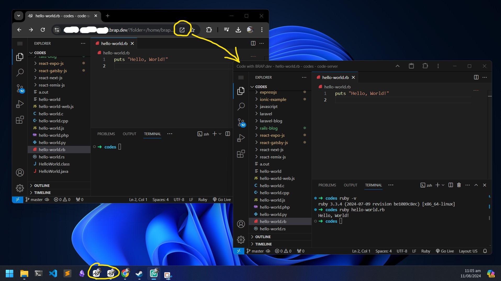
Task: Open Accounts icon in left window
Action: pyautogui.click(x=20, y=173)
